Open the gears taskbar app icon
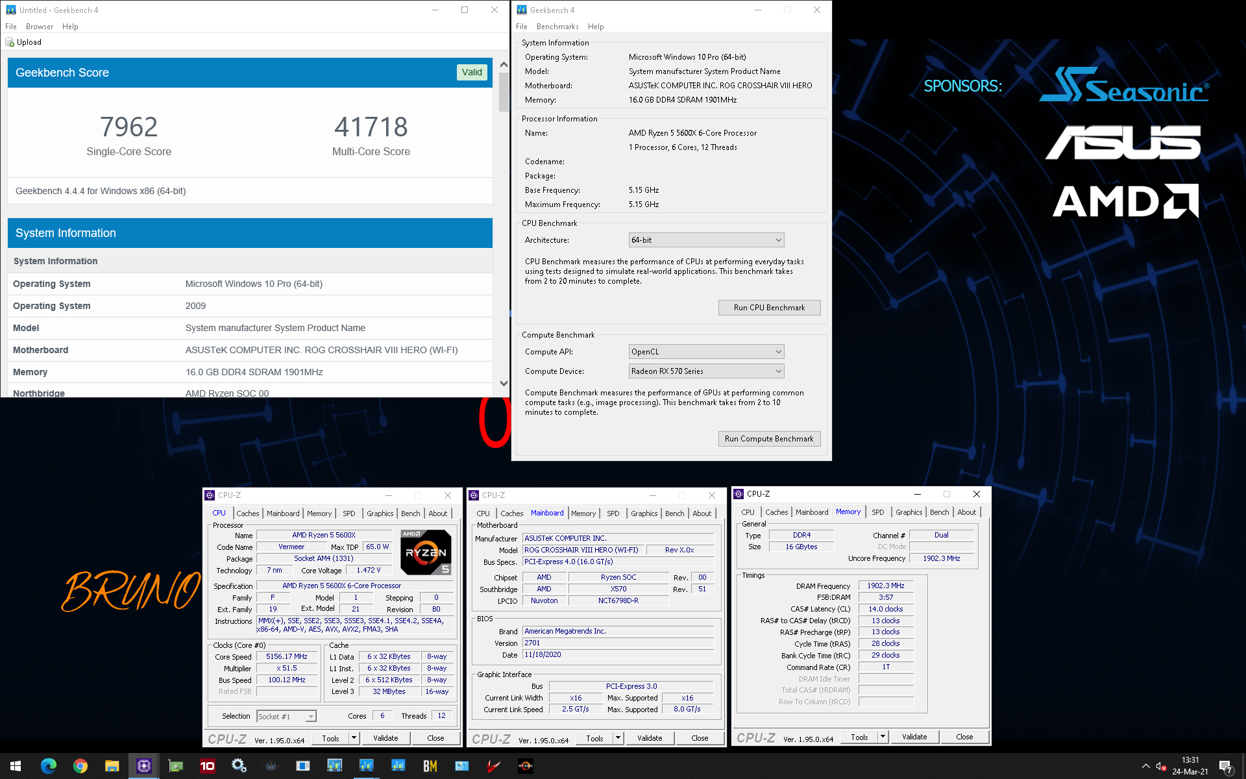The height and width of the screenshot is (779, 1246). pos(239,766)
